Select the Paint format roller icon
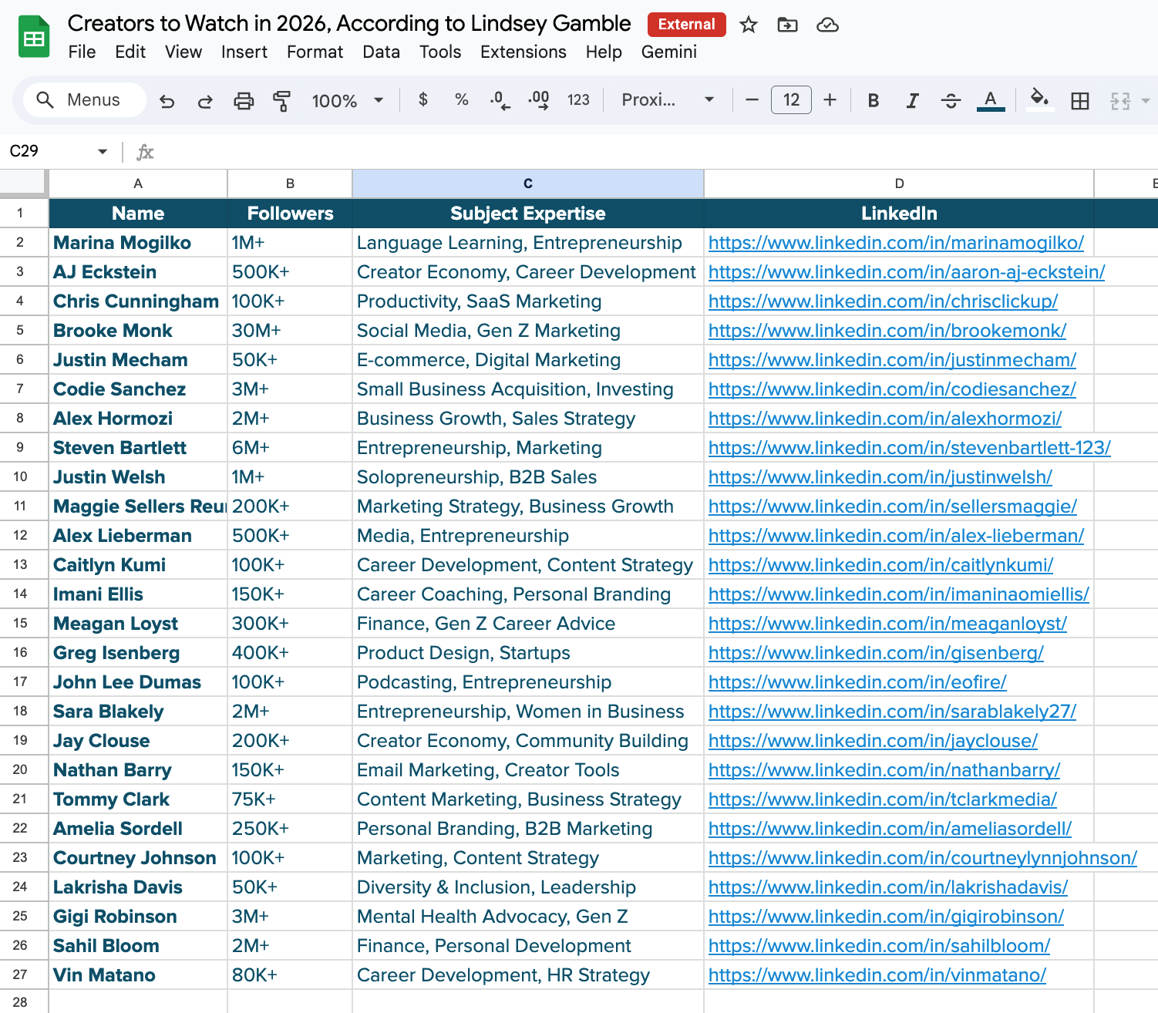The width and height of the screenshot is (1158, 1013). (282, 101)
